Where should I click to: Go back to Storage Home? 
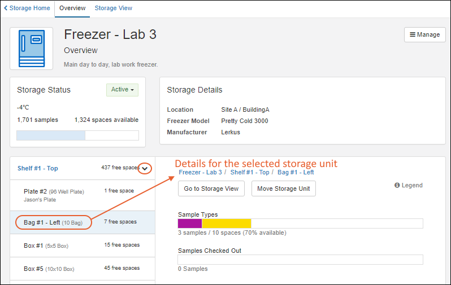27,8
